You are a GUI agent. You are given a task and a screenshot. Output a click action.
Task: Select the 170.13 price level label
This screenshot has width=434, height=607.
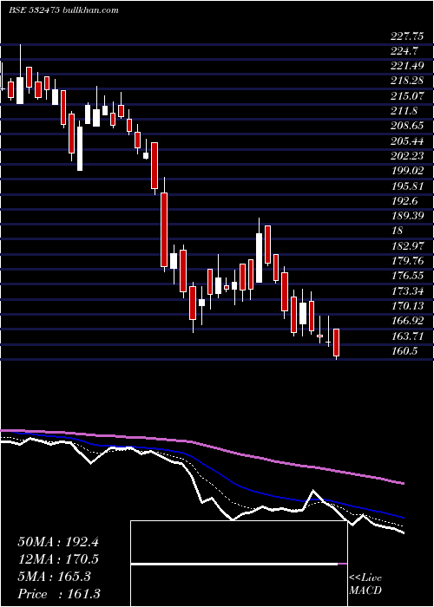click(x=407, y=306)
